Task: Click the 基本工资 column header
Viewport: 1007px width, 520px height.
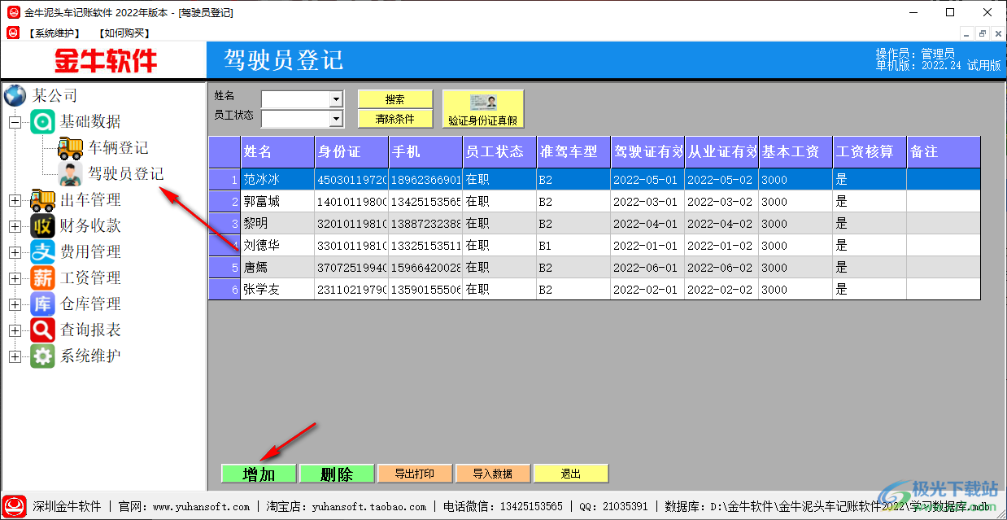Action: (796, 152)
